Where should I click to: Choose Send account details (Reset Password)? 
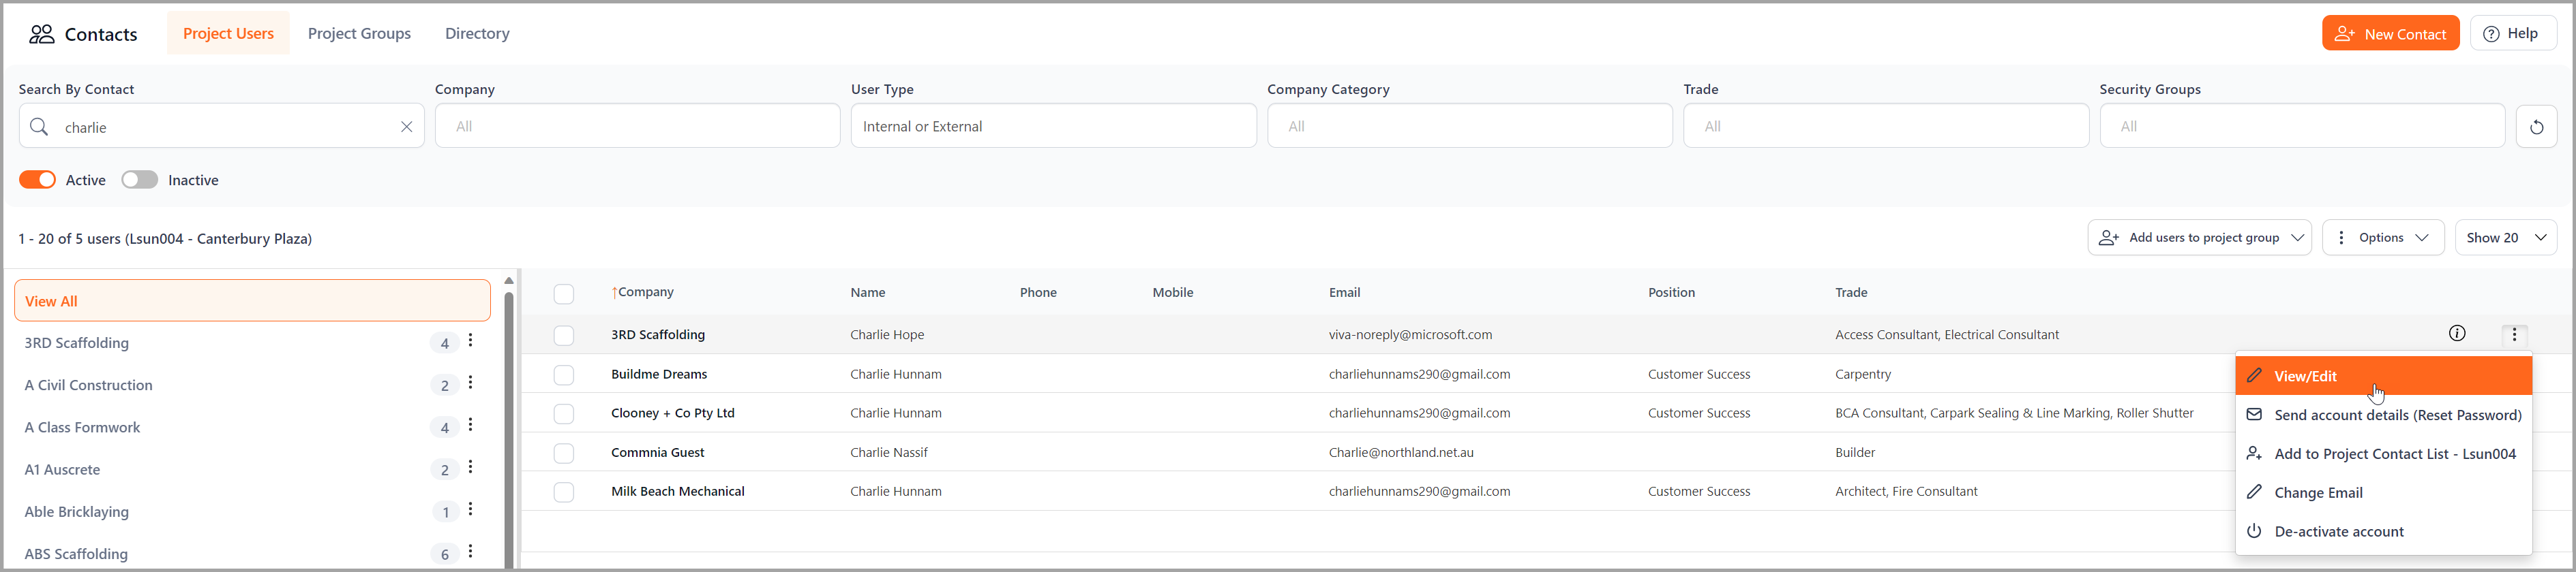(x=2383, y=414)
